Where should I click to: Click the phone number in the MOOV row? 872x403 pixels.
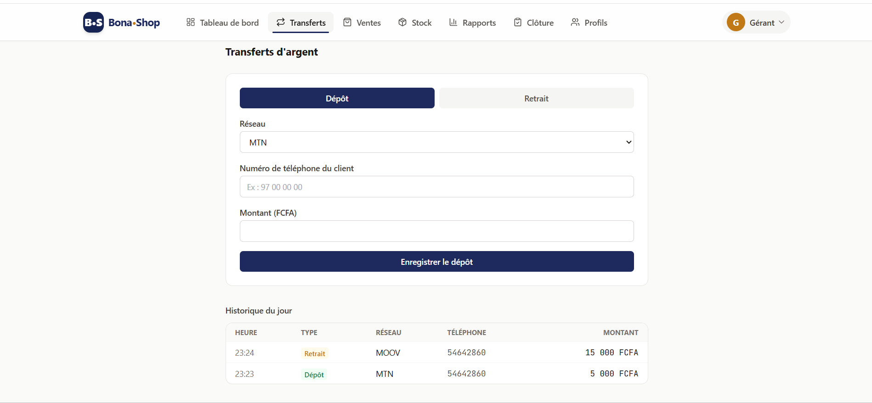467,353
